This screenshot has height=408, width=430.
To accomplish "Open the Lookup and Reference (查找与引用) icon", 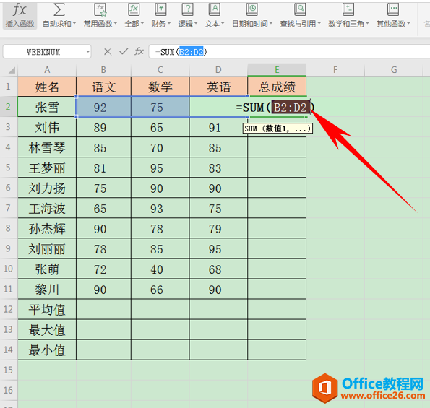I will pos(300,9).
